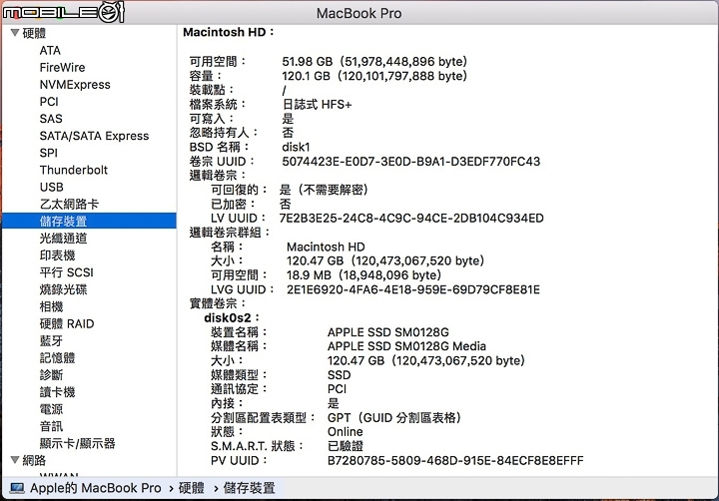Select 音訊 in the sidebar

tap(51, 426)
